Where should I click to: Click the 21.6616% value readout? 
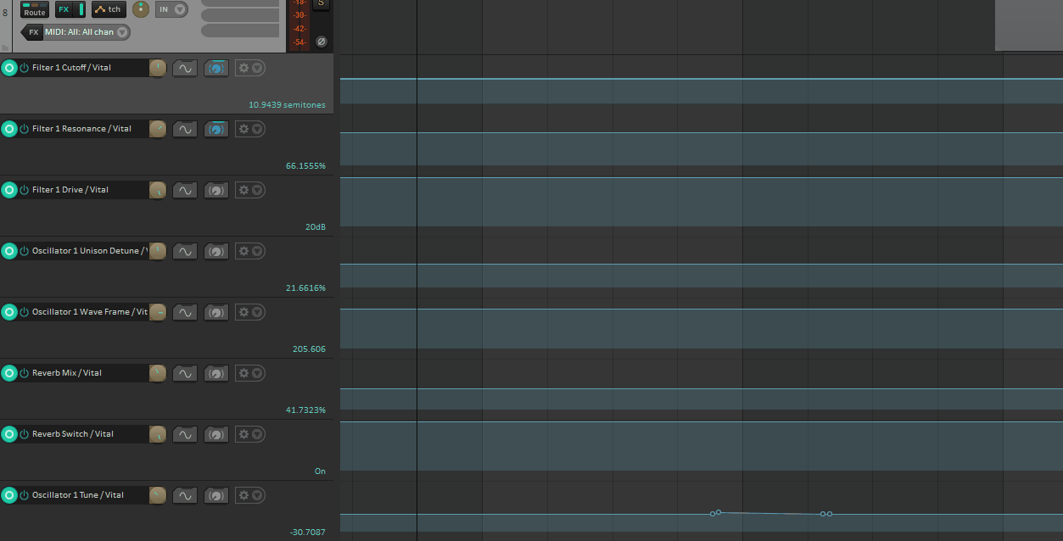[305, 288]
